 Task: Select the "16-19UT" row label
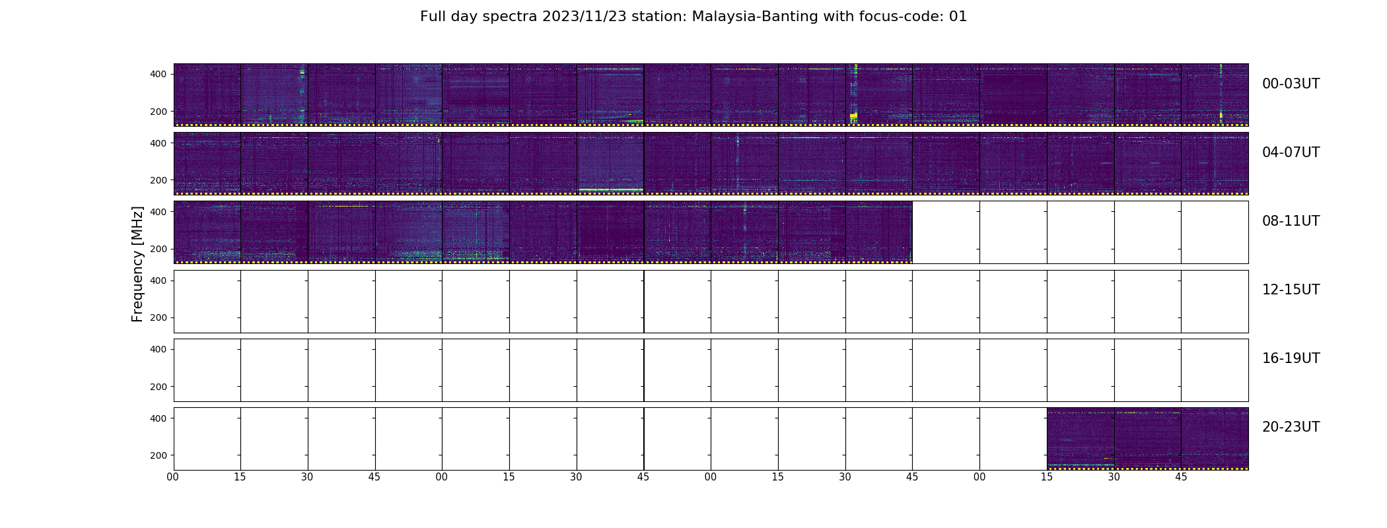1291,358
